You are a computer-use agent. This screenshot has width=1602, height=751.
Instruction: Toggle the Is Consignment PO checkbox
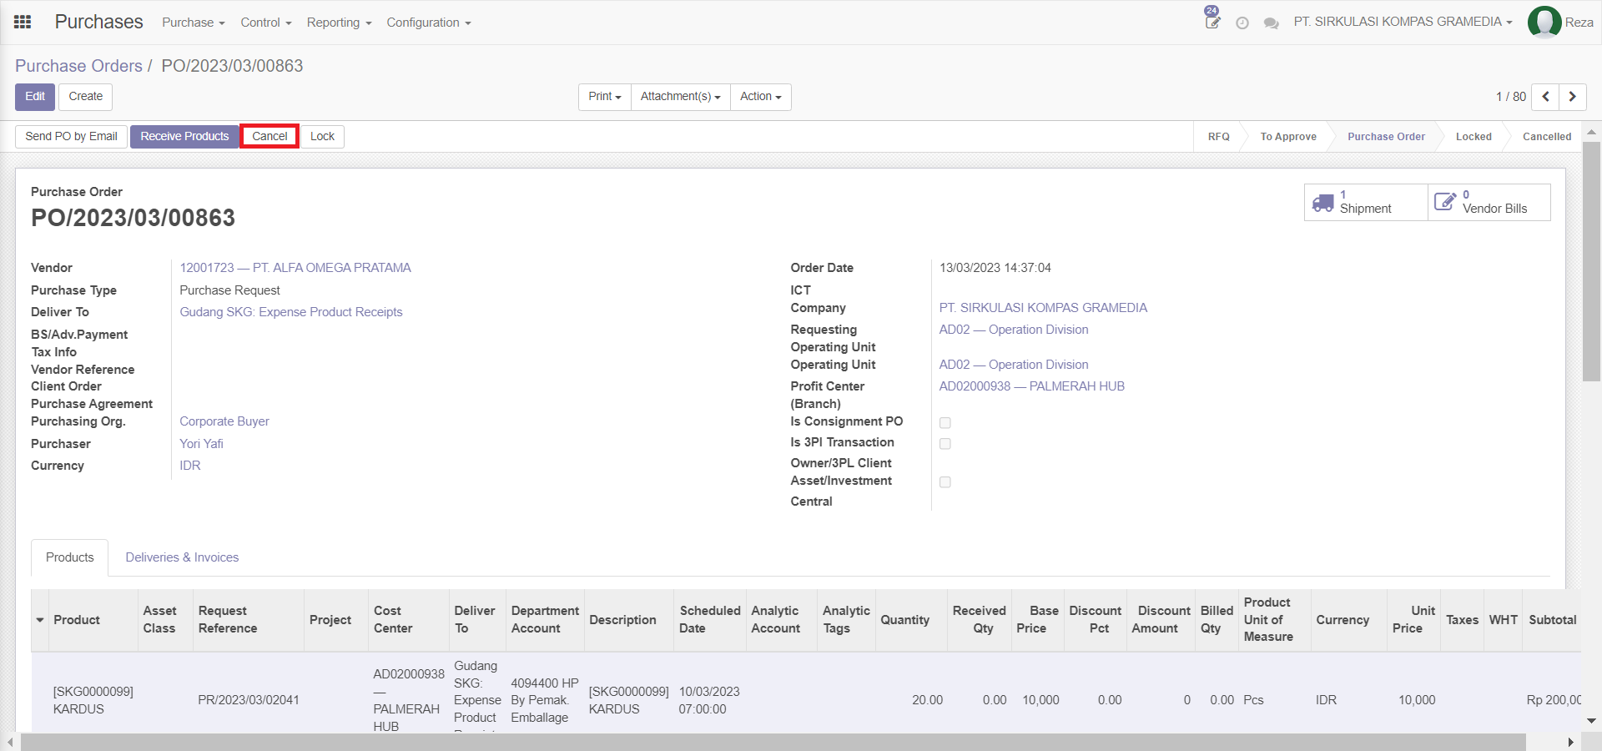pos(945,423)
